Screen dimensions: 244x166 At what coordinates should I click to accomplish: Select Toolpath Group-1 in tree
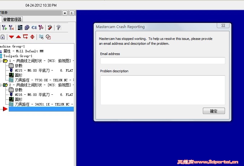click(x=18, y=56)
